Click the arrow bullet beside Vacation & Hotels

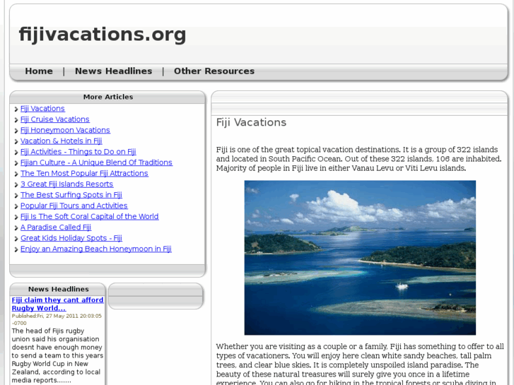(16, 141)
